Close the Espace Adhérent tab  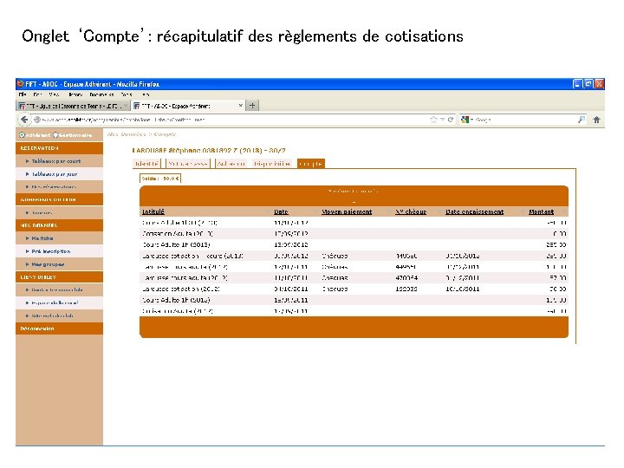(x=240, y=106)
